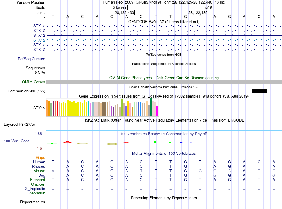Image resolution: width=282 pixels, height=209 pixels.
Task: Click the hg19 assembly label by scale
Action: pos(208,7)
